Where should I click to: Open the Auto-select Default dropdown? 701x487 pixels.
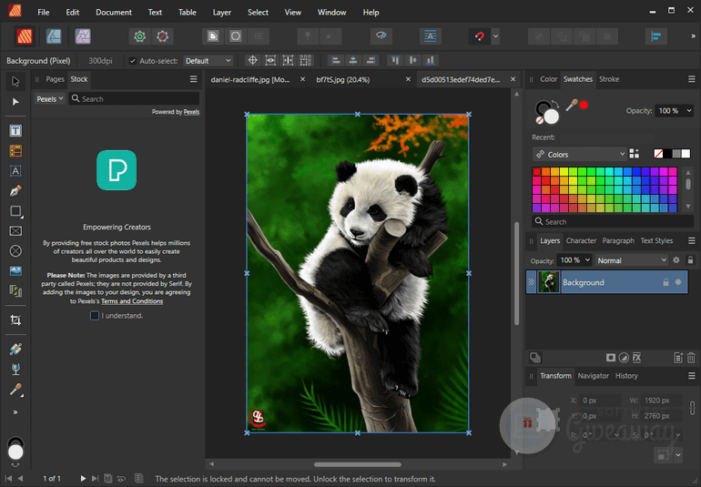point(208,61)
